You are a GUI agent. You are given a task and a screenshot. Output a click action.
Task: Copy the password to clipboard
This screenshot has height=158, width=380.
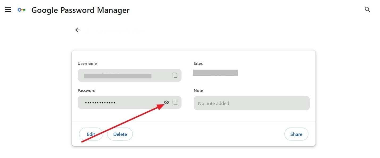point(175,102)
